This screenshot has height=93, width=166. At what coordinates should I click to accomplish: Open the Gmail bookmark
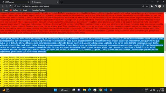pyautogui.click(x=24, y=10)
